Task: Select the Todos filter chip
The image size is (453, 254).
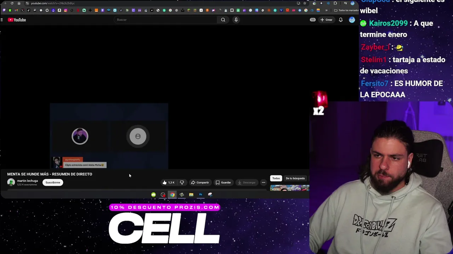Action: (276, 178)
